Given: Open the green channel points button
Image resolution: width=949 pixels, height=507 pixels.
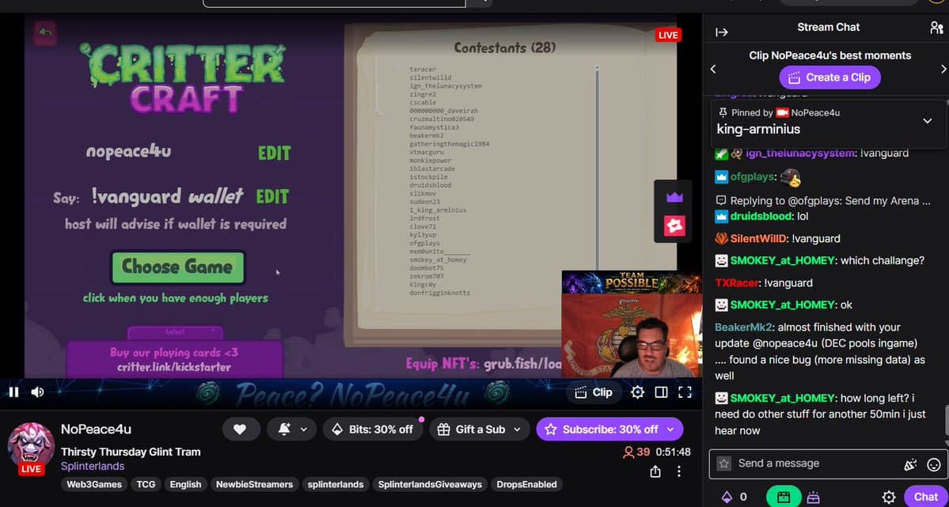Looking at the screenshot, I should tap(784, 497).
